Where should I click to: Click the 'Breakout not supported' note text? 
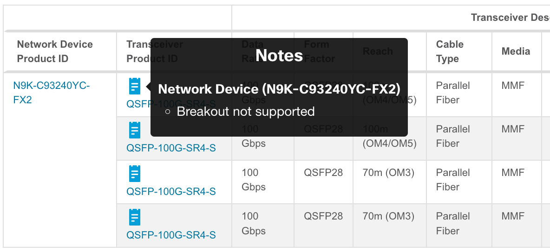click(246, 112)
